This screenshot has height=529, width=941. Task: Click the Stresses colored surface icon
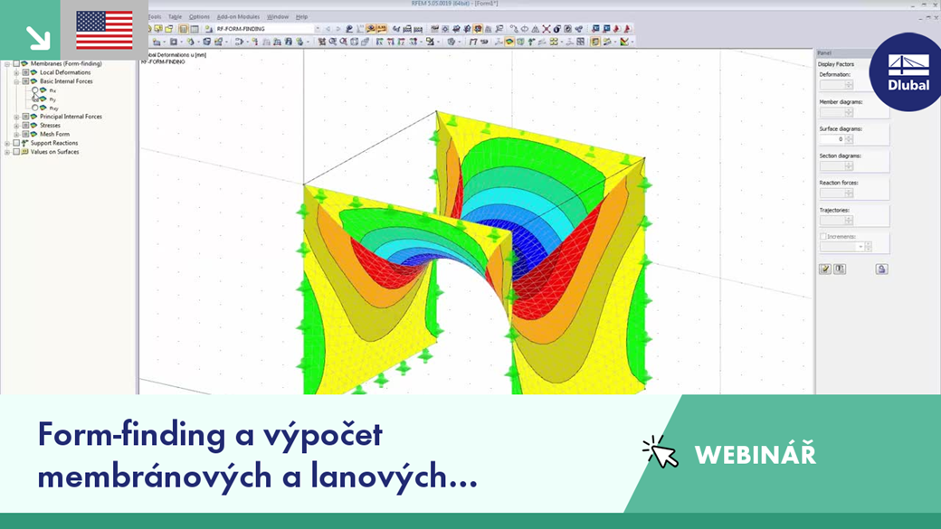[33, 126]
